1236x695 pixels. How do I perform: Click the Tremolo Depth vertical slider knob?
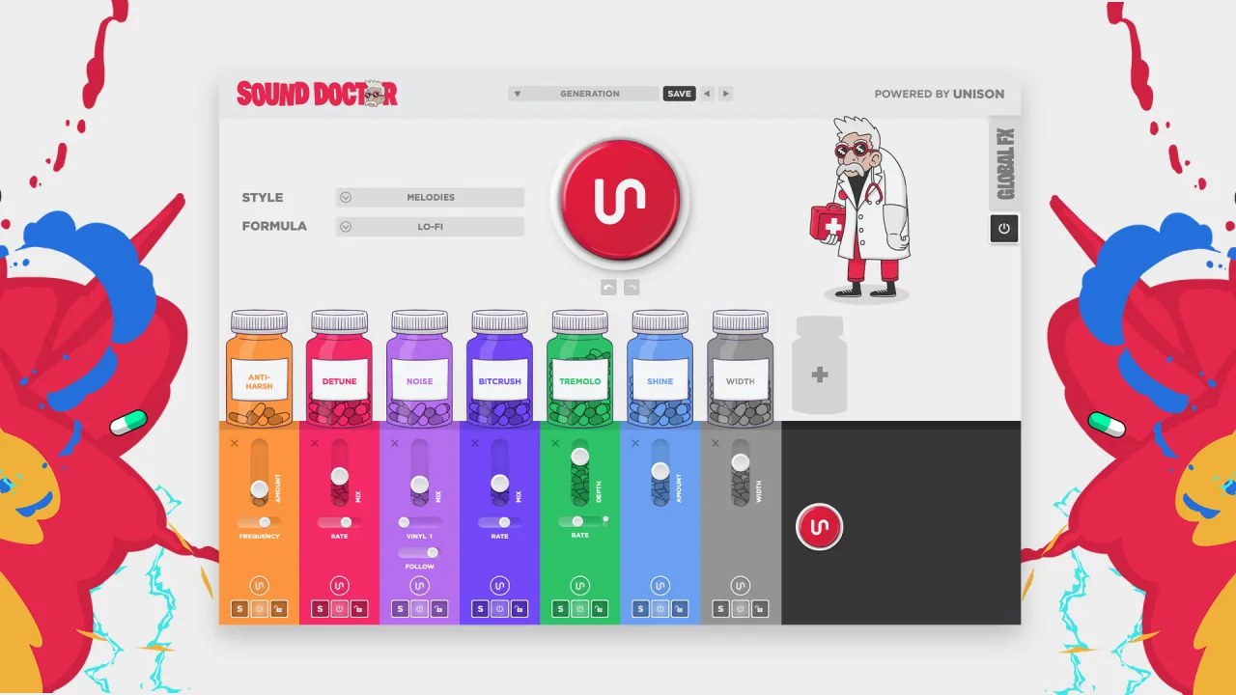pyautogui.click(x=579, y=456)
